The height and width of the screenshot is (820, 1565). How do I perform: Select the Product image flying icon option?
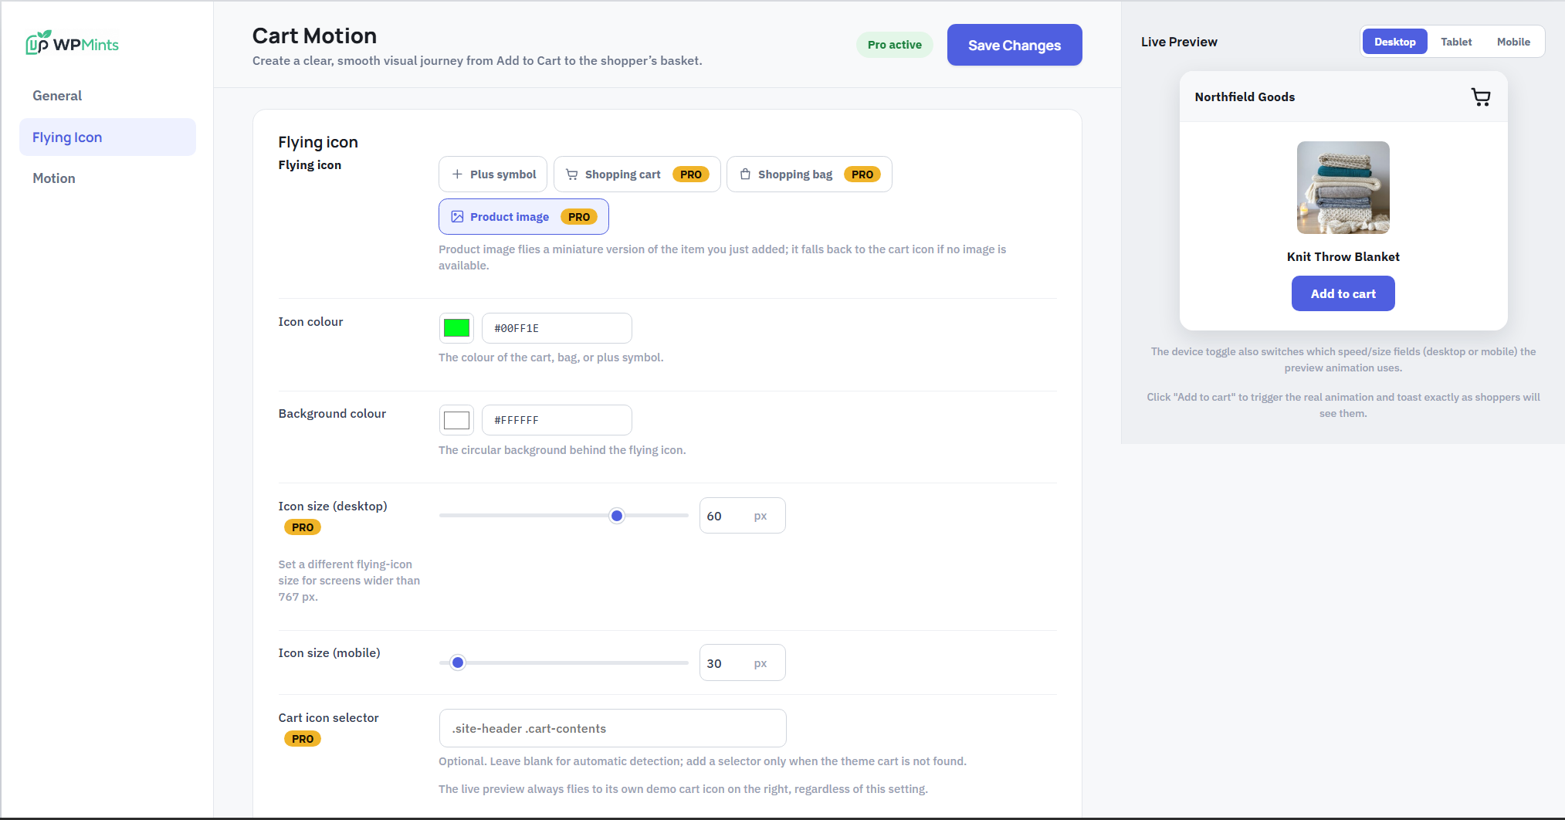pyautogui.click(x=523, y=217)
